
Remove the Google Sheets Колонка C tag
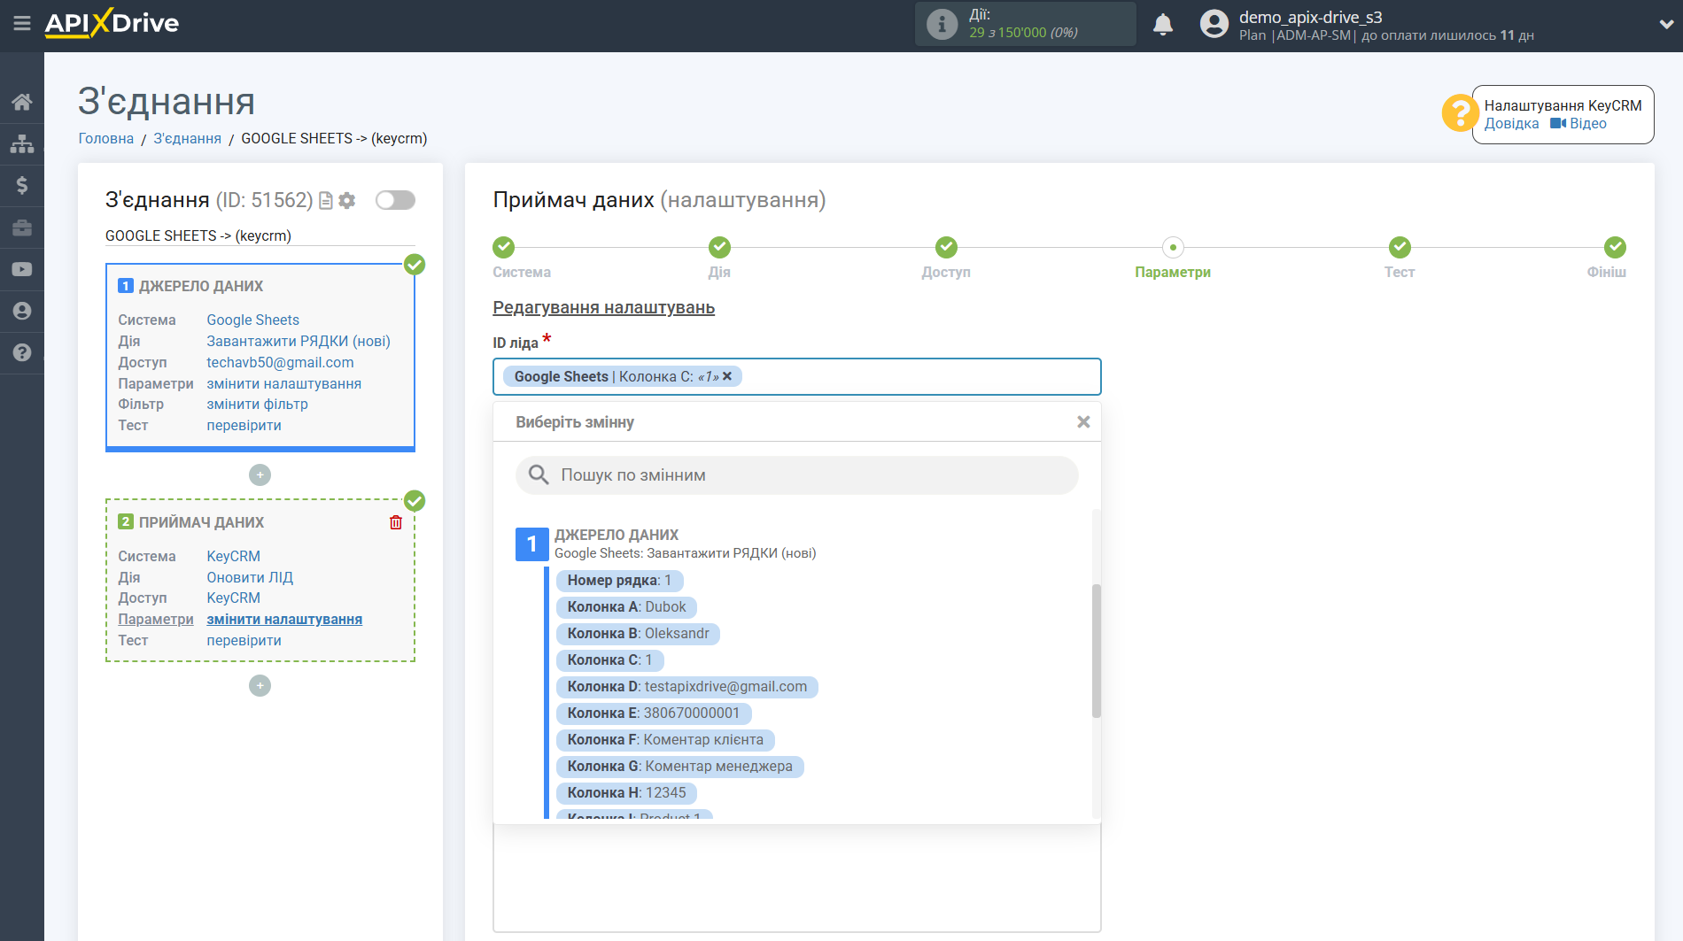click(727, 377)
